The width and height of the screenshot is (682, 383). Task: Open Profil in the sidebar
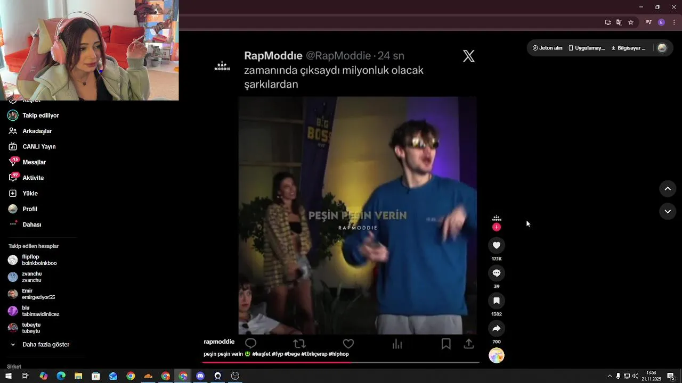pyautogui.click(x=23, y=209)
